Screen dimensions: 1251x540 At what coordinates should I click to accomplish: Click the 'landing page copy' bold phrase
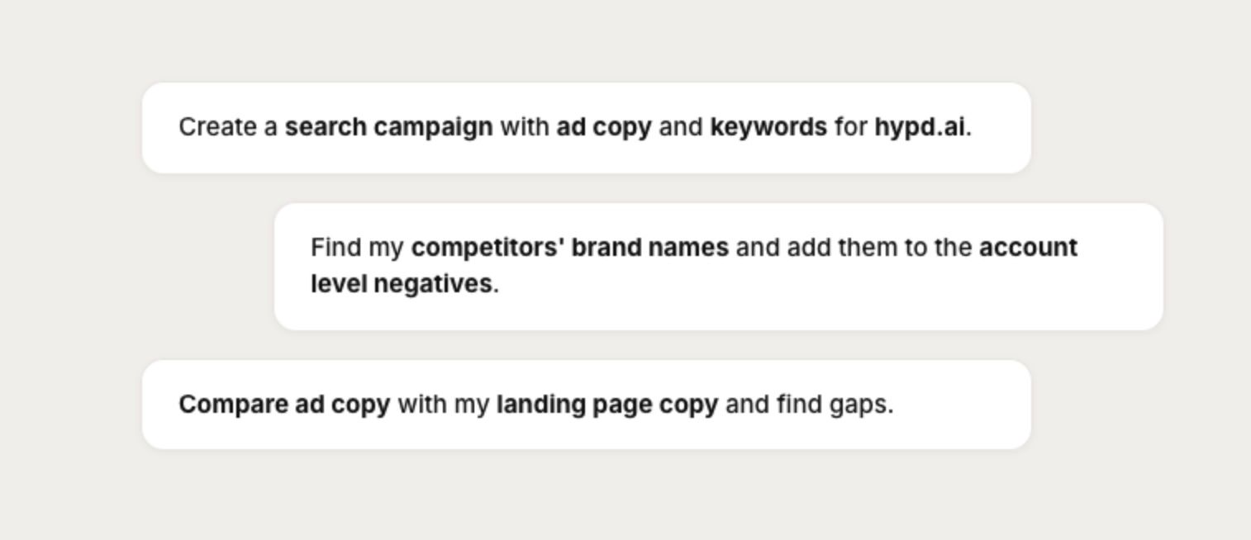click(607, 405)
